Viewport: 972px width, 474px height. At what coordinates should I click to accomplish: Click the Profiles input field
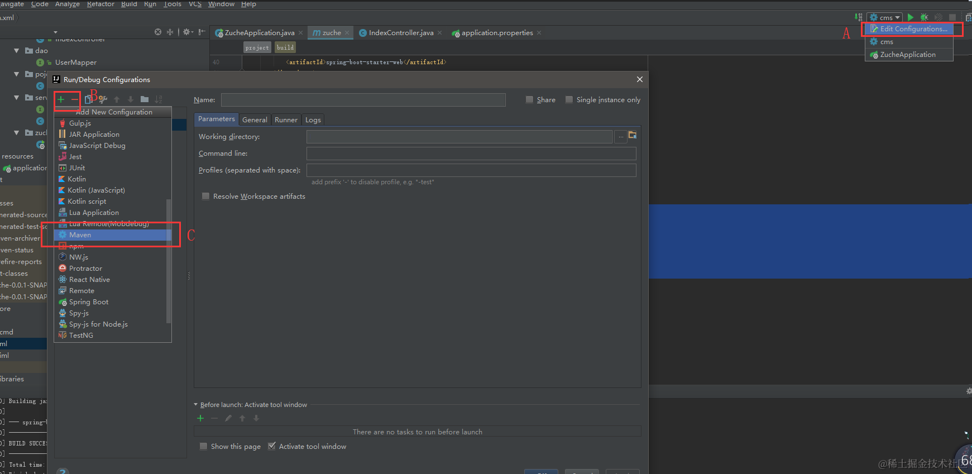tap(471, 170)
